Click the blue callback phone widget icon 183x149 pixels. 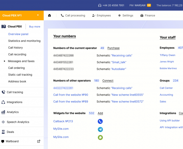pyautogui.click(x=100, y=121)
